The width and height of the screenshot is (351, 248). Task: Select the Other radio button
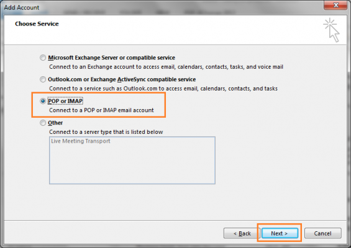pos(43,123)
